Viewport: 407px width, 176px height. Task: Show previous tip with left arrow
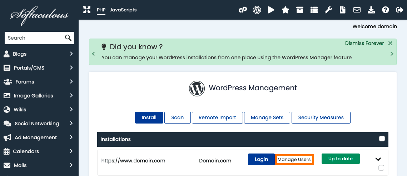pyautogui.click(x=94, y=54)
